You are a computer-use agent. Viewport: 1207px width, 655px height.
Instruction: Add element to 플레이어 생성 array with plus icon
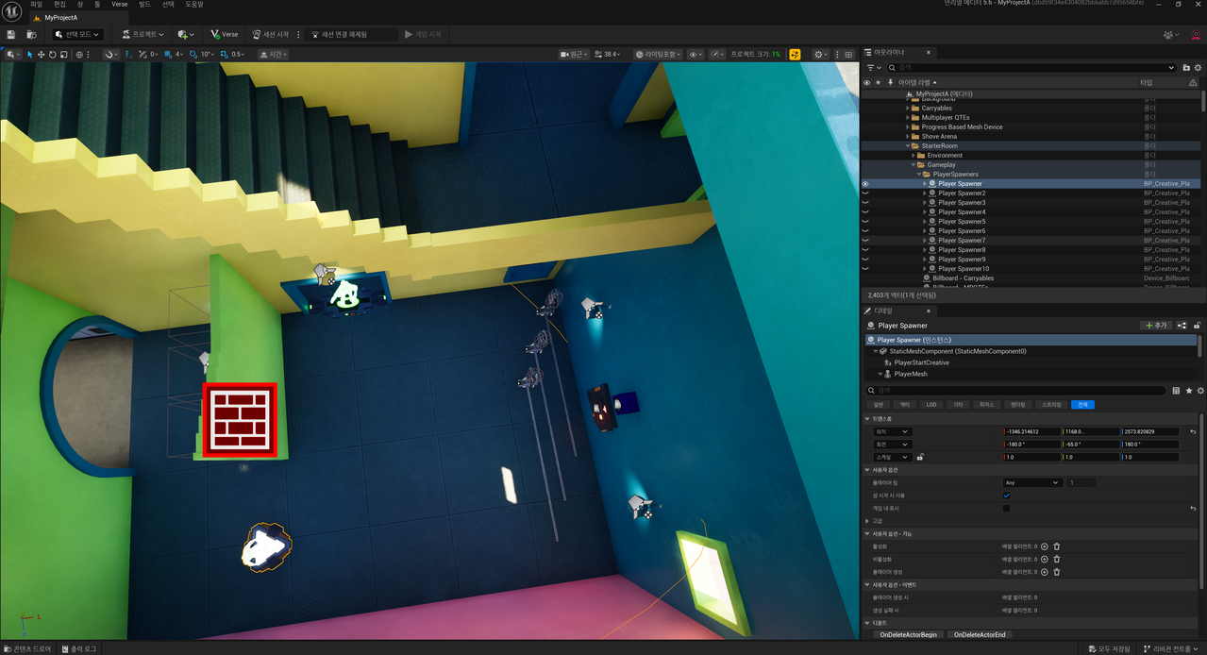1045,572
